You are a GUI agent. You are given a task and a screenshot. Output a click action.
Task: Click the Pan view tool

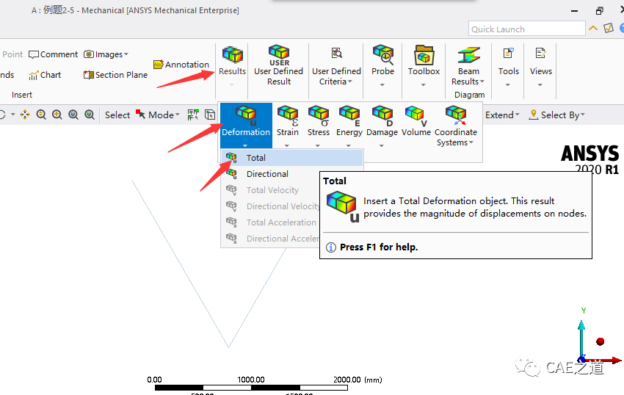pos(25,115)
